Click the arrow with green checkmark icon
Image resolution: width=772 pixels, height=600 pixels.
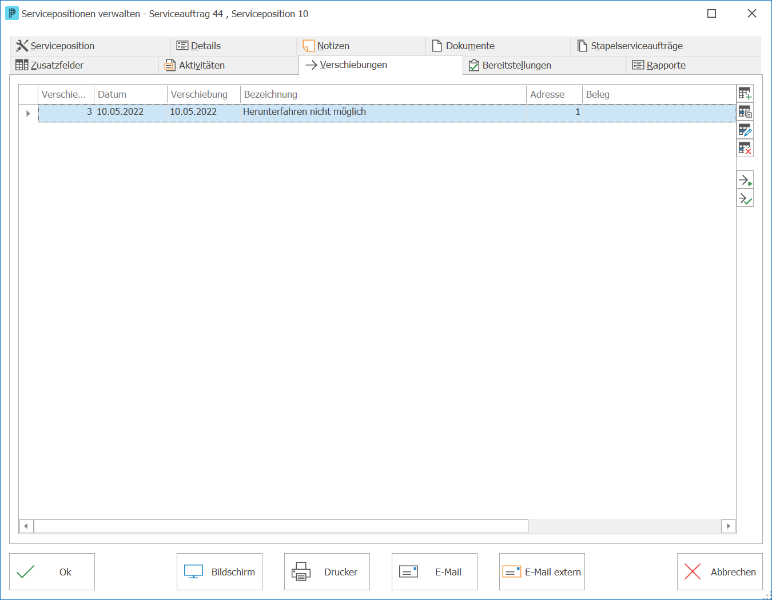coord(745,198)
